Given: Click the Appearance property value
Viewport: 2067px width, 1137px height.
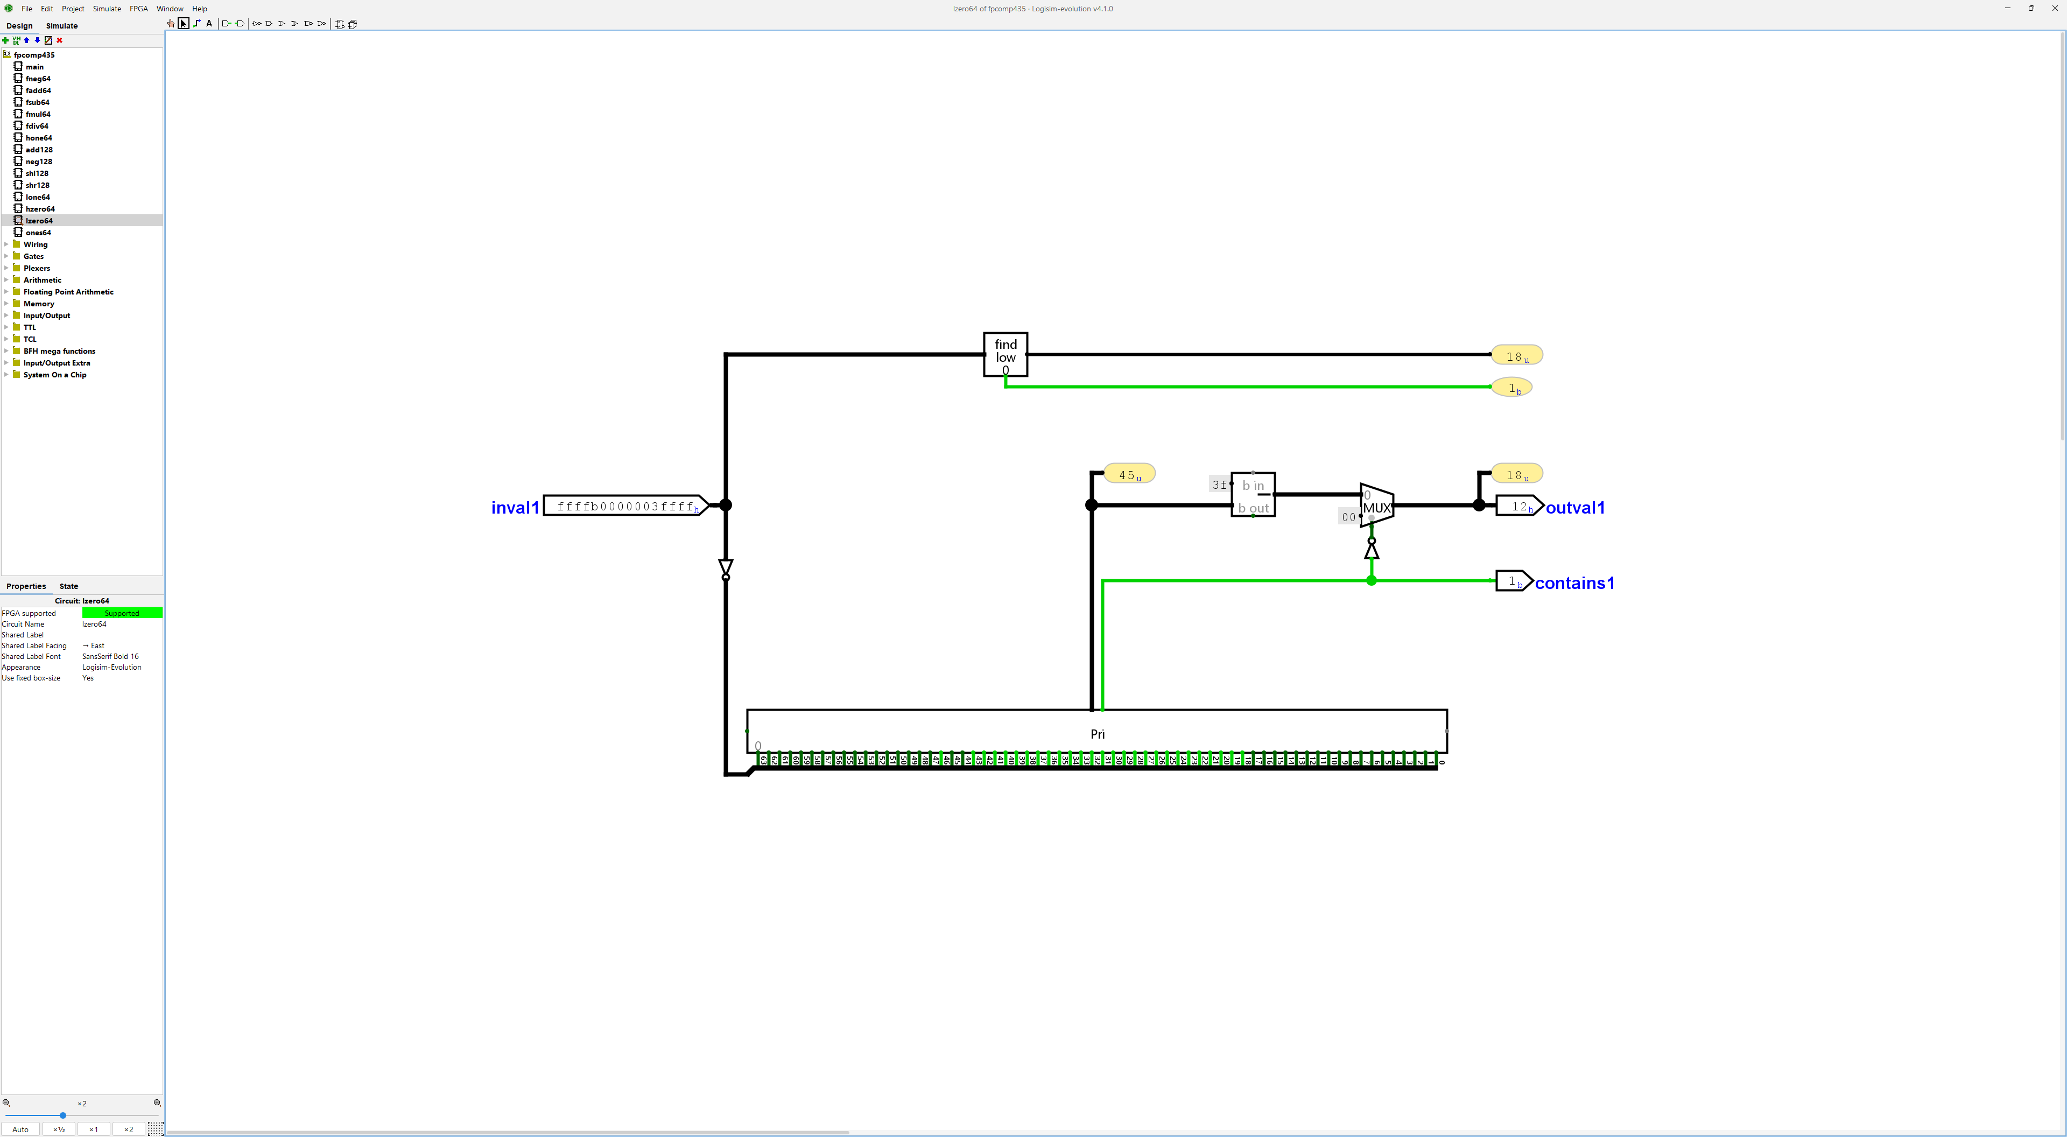Looking at the screenshot, I should point(122,668).
